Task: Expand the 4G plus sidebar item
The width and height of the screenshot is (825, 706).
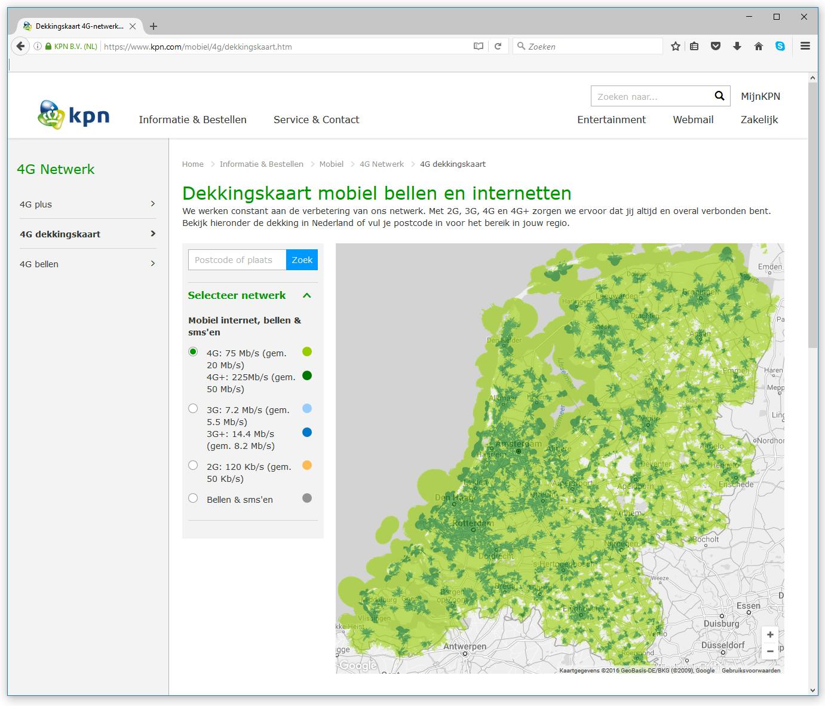Action: (88, 204)
